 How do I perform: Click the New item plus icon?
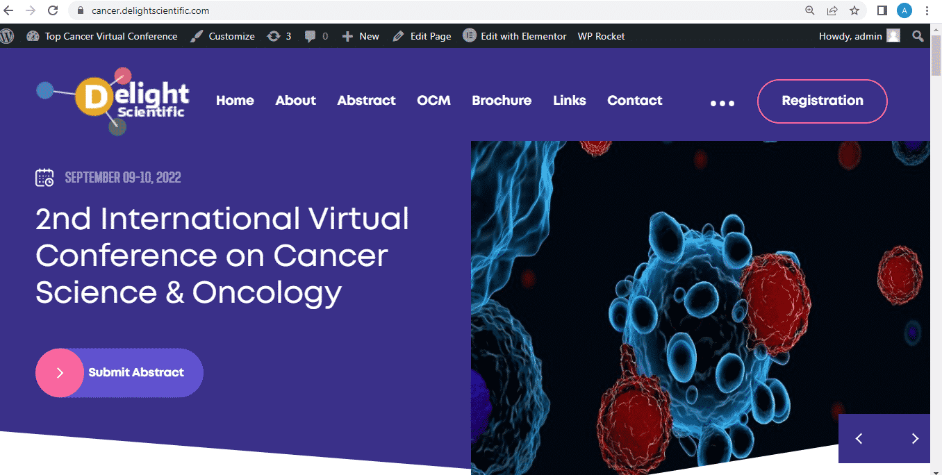click(347, 35)
